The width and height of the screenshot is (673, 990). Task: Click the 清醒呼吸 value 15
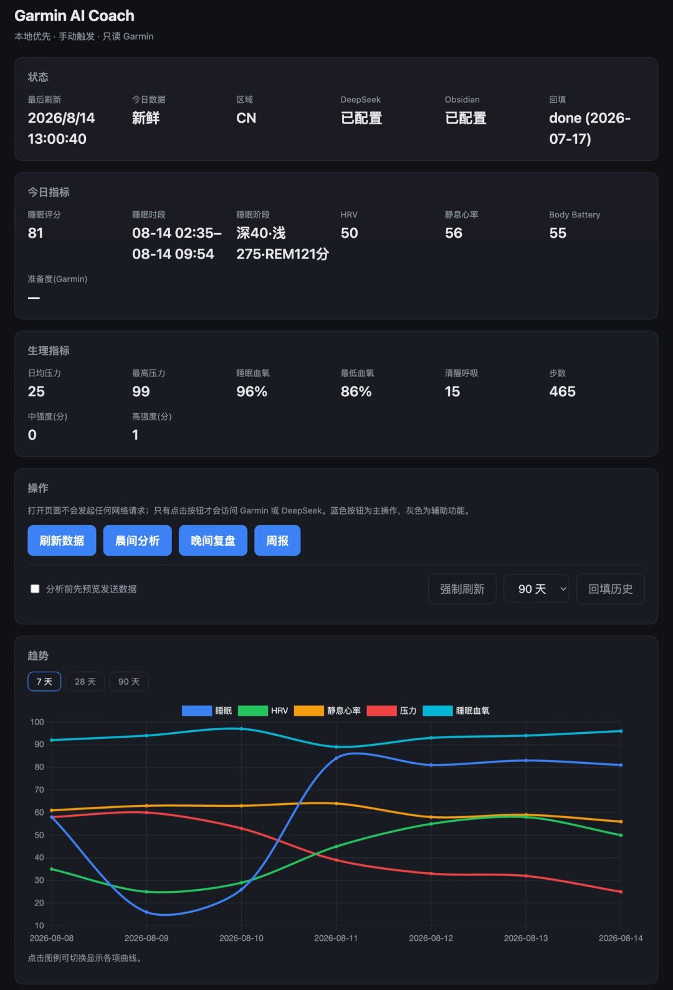[452, 391]
